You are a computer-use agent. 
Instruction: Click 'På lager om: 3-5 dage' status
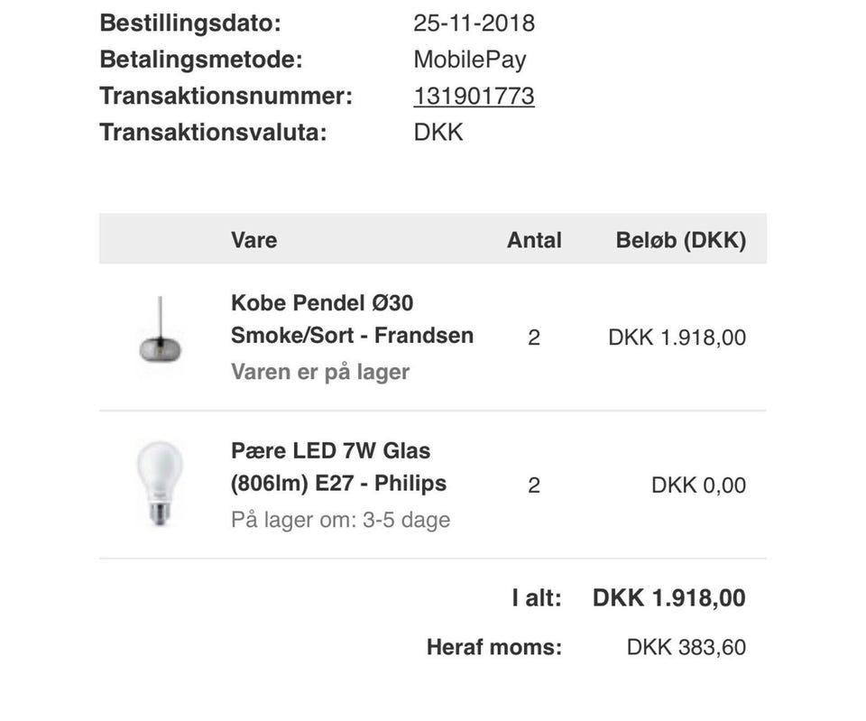pos(341,520)
